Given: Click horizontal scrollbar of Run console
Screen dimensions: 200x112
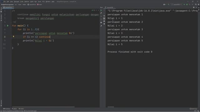Looking at the screenshot, I should (x=111, y=107).
